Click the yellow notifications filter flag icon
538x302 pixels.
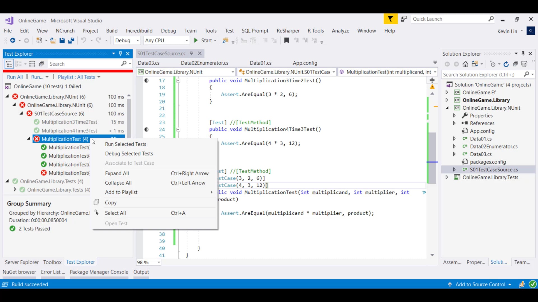pyautogui.click(x=390, y=19)
